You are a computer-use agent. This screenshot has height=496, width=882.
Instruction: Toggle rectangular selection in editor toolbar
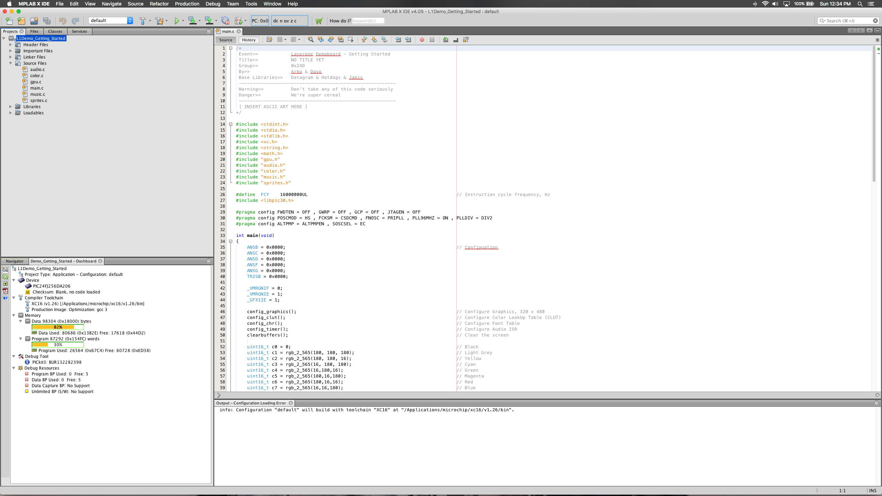[x=351, y=40]
